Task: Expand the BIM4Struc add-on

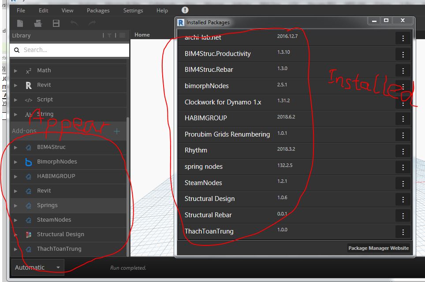Action: click(16, 147)
